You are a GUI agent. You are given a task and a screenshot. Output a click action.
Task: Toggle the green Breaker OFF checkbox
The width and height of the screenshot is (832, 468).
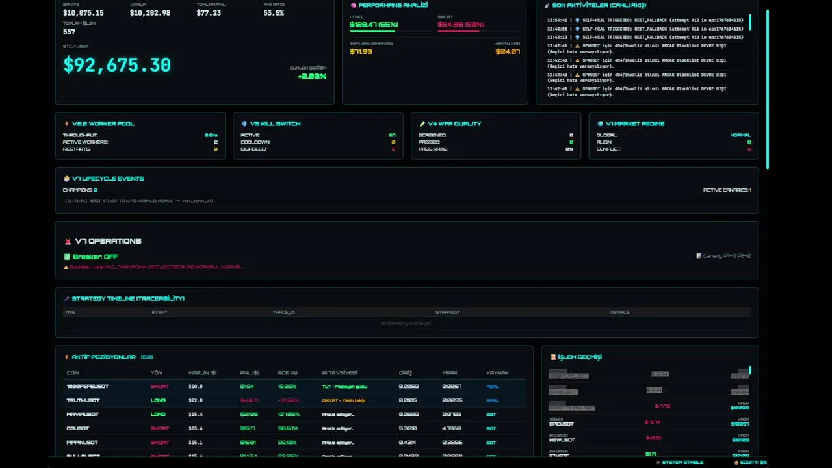67,257
